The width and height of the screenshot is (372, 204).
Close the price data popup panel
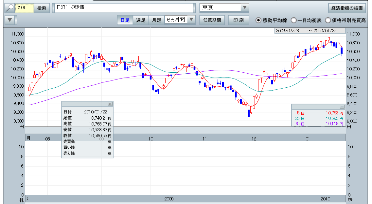pos(110,104)
